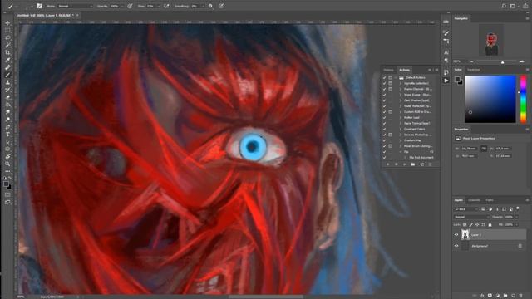Select the Hand tool
The width and height of the screenshot is (532, 299).
pyautogui.click(x=7, y=156)
